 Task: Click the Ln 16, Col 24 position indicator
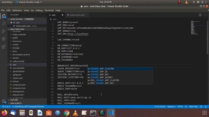pyautogui.click(x=160, y=107)
